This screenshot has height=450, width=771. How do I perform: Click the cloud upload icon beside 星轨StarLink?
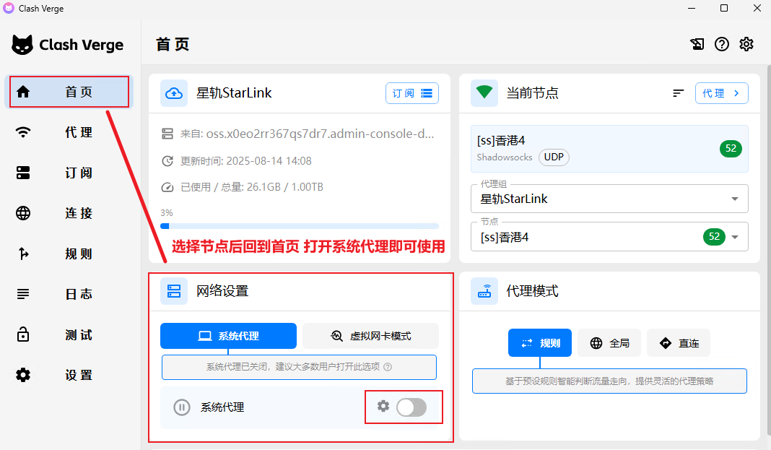click(x=174, y=93)
